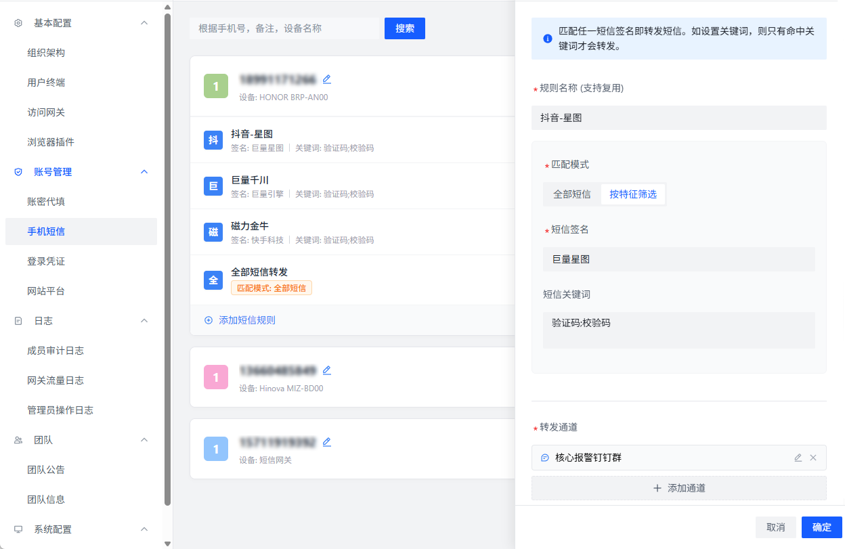Click the 磁 rule icon
Image resolution: width=845 pixels, height=549 pixels.
coord(213,232)
